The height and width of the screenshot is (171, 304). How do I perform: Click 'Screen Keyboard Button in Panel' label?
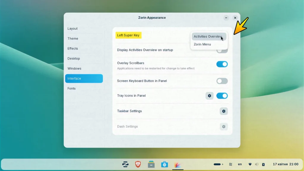point(142,81)
